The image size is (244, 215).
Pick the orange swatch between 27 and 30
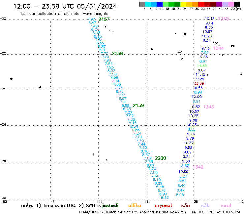pos(195,4)
